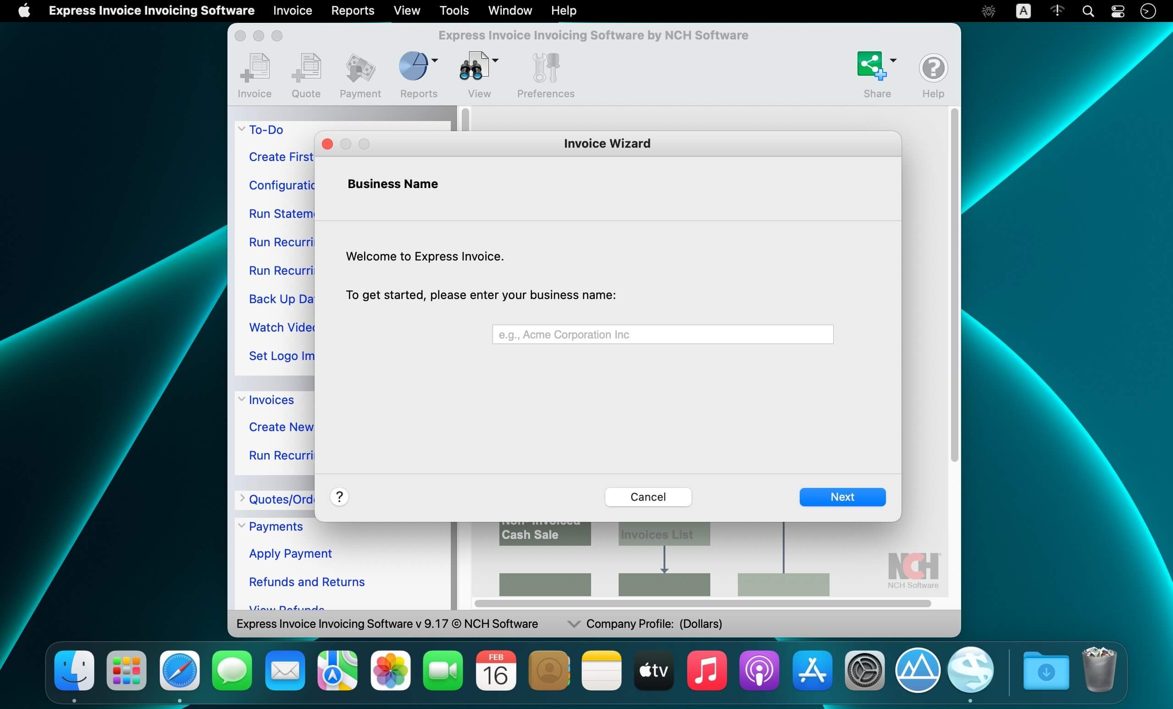
Task: Open Photos from the Dock
Action: coord(390,670)
